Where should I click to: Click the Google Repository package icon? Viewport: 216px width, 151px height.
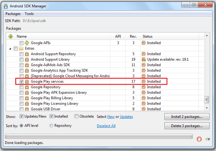tap(27, 87)
